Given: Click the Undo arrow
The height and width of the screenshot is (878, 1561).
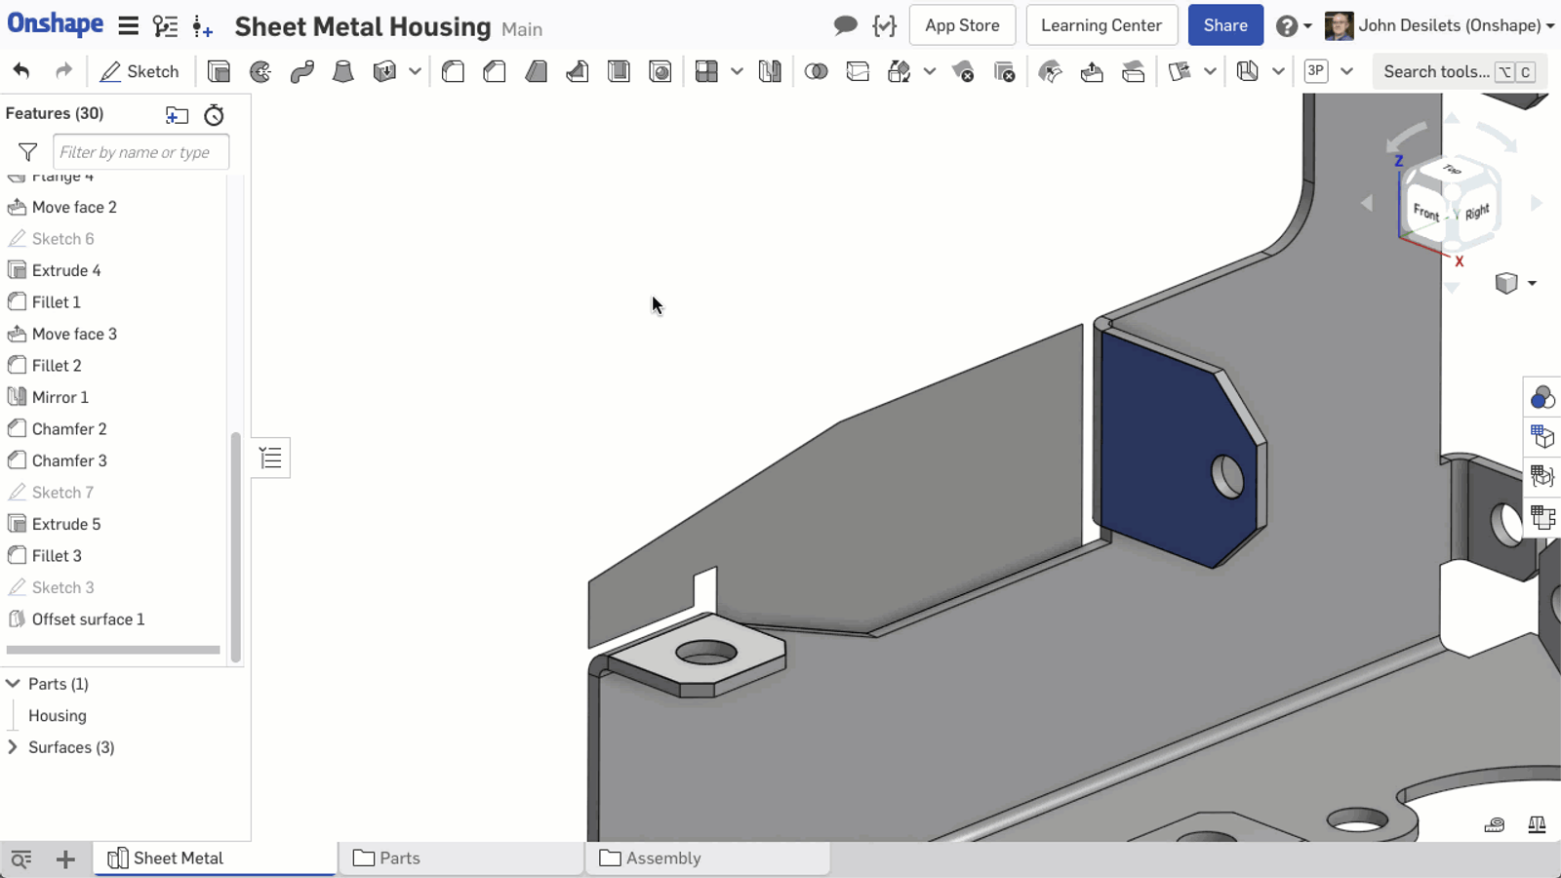Looking at the screenshot, I should point(21,71).
